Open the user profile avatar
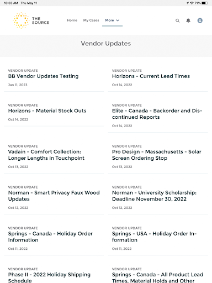The height and width of the screenshot is (283, 212). click(200, 20)
